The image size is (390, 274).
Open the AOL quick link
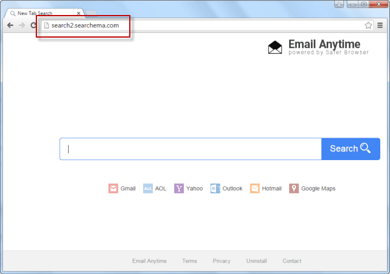(155, 188)
